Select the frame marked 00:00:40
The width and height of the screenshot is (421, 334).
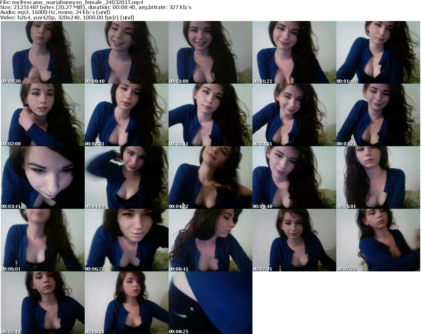click(x=127, y=52)
